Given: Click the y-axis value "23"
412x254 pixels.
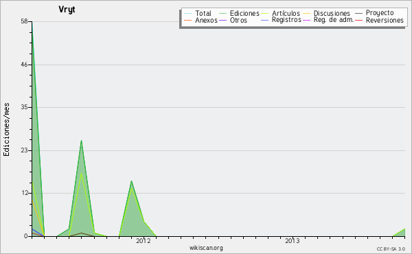Looking at the screenshot, I should [24, 150].
